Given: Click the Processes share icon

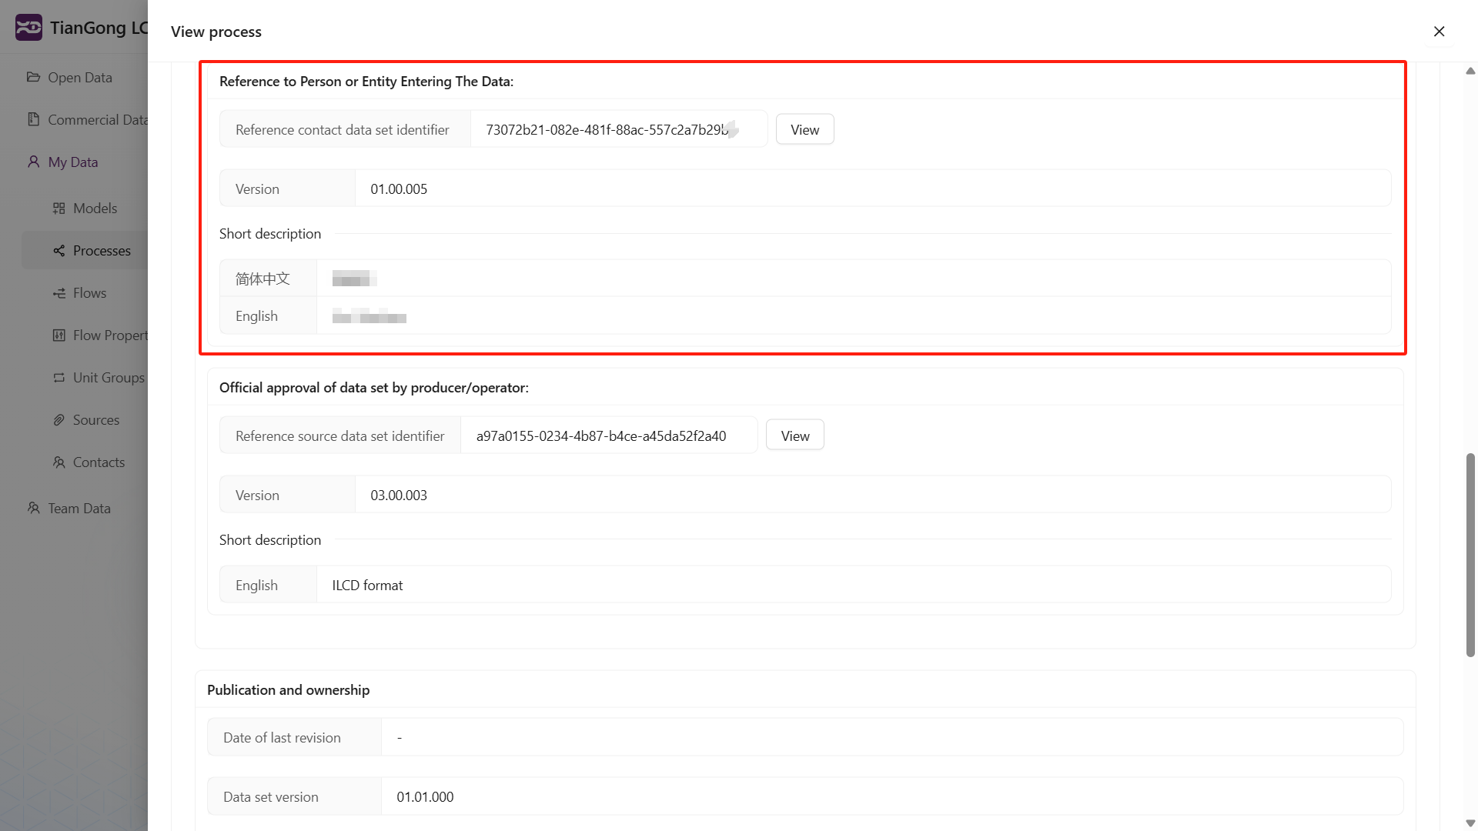Looking at the screenshot, I should pos(59,251).
